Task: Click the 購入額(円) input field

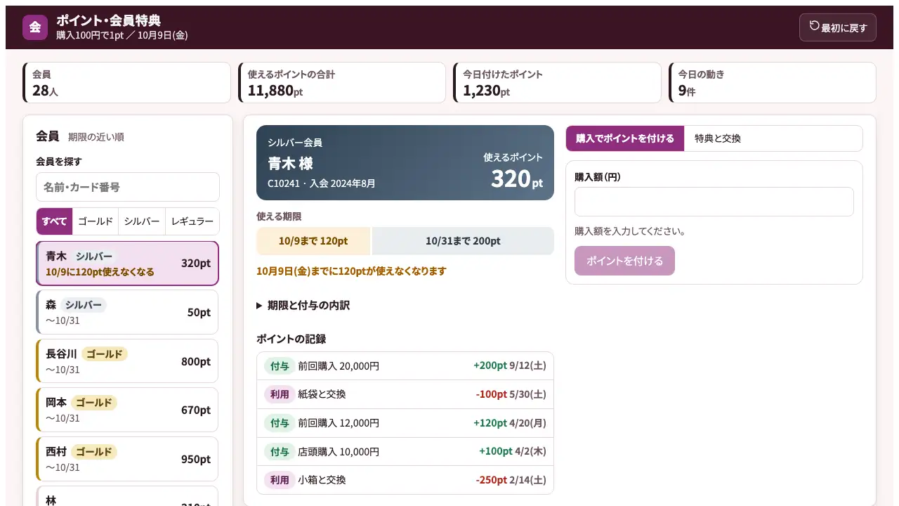Action: pos(714,202)
